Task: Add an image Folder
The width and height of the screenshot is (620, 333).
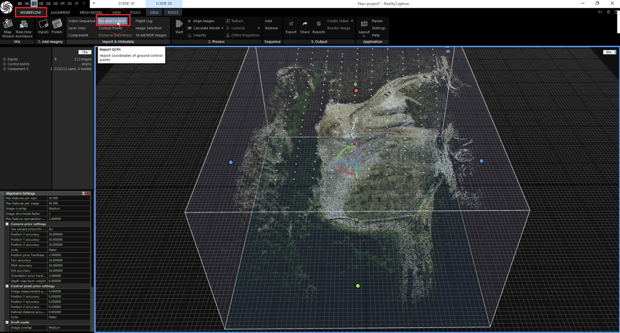Action: (57, 27)
